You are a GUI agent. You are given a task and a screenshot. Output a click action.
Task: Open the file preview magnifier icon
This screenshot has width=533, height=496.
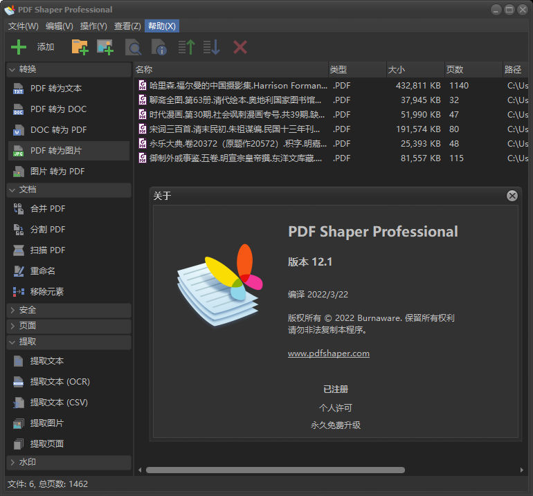133,47
